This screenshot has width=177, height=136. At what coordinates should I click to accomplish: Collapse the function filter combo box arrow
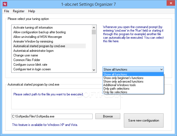click(161, 69)
